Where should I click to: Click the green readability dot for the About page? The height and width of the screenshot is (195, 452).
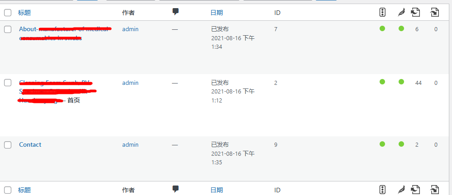click(401, 28)
